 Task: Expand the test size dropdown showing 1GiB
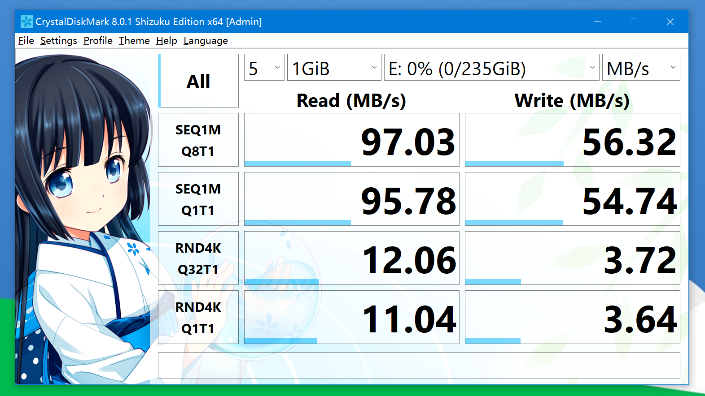coord(334,68)
